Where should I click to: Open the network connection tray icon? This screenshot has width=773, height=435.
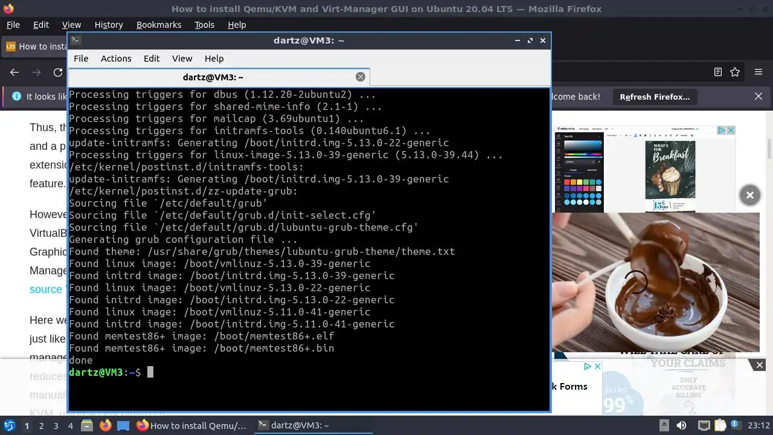(x=704, y=425)
